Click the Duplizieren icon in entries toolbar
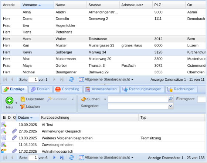This screenshot has width=207, height=163. (23, 99)
